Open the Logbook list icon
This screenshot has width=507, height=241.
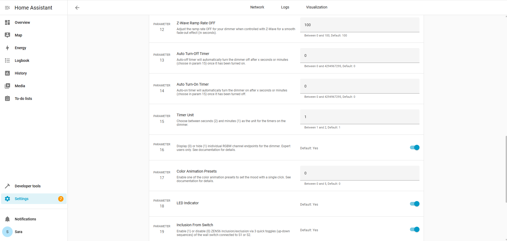7,61
